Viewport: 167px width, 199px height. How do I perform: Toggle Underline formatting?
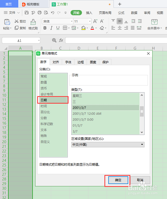[x=58, y=28]
